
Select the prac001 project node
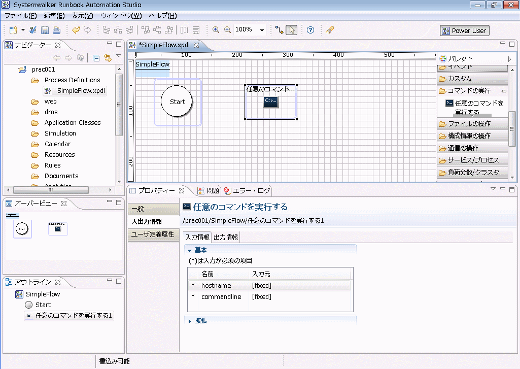pyautogui.click(x=44, y=70)
